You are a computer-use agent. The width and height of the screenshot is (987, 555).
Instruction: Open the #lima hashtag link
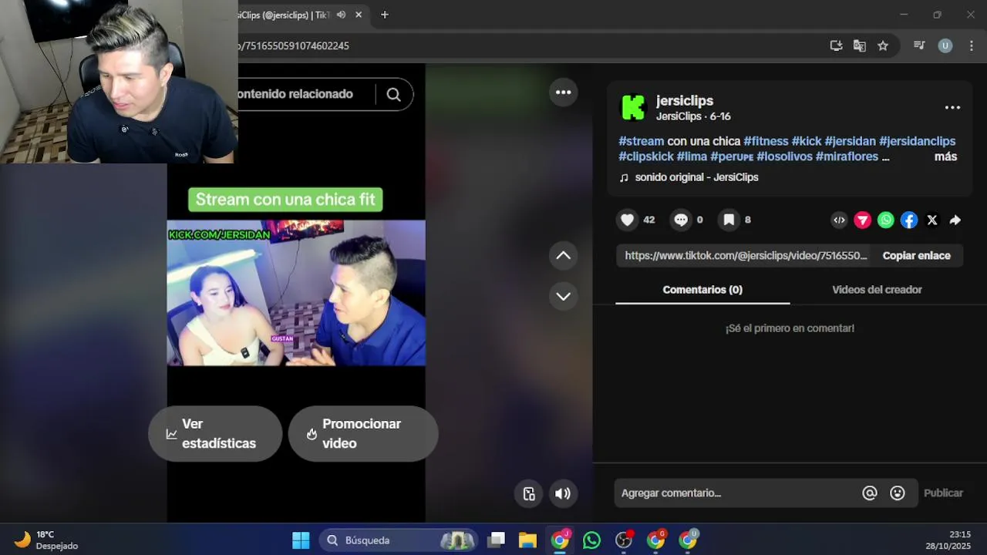tap(692, 156)
